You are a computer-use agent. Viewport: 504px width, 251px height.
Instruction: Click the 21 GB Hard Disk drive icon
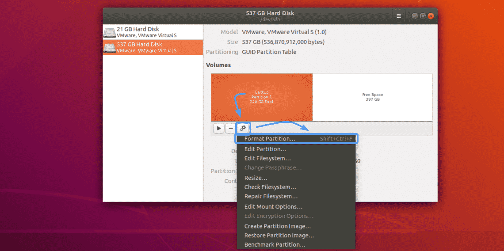110,32
